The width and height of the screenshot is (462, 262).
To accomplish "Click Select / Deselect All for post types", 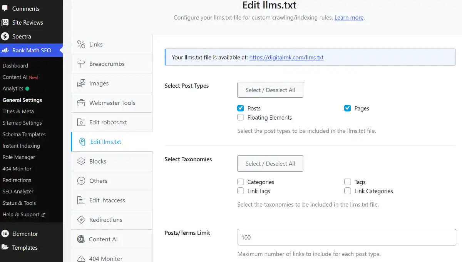I will click(x=270, y=90).
